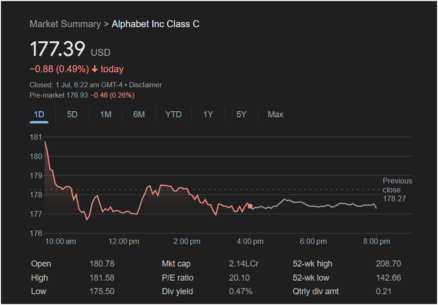Viewport: 438px width, 305px height.
Task: Show the 6M price history tab
Action: pyautogui.click(x=139, y=114)
